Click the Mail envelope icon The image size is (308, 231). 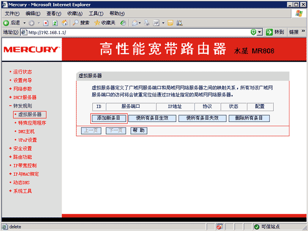tap(135, 23)
